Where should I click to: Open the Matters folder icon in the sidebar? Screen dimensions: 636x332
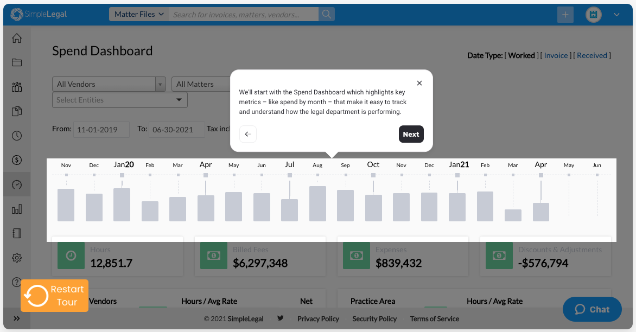coord(16,62)
